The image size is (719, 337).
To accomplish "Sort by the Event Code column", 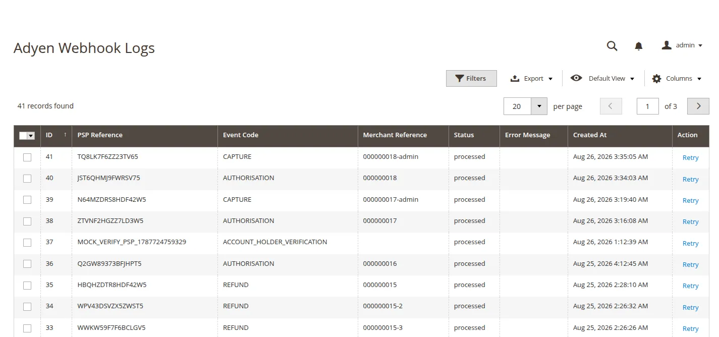I will point(288,135).
